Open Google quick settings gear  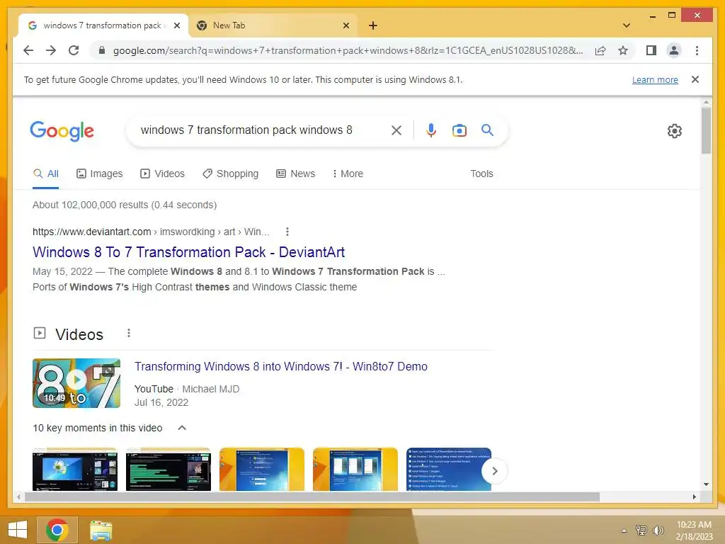tap(675, 131)
